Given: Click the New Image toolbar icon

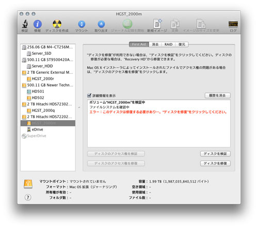Looking at the screenshot, I should [157, 24].
